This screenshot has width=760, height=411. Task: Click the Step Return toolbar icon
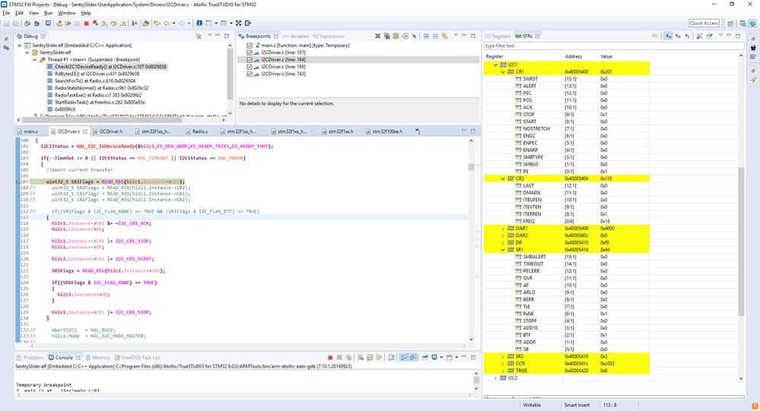point(123,24)
